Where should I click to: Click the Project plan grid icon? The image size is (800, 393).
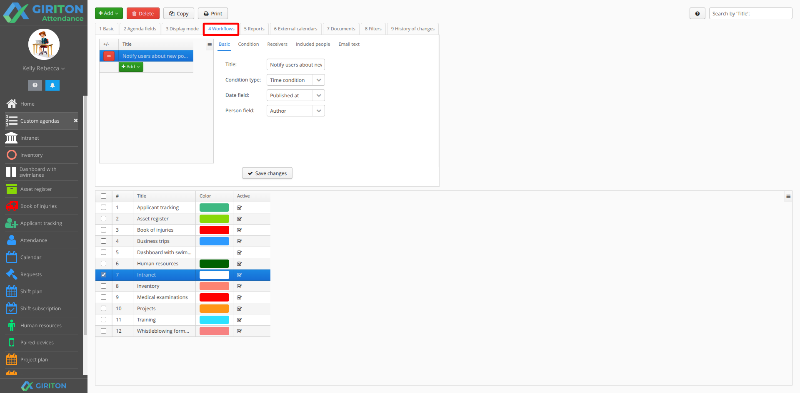(x=12, y=359)
